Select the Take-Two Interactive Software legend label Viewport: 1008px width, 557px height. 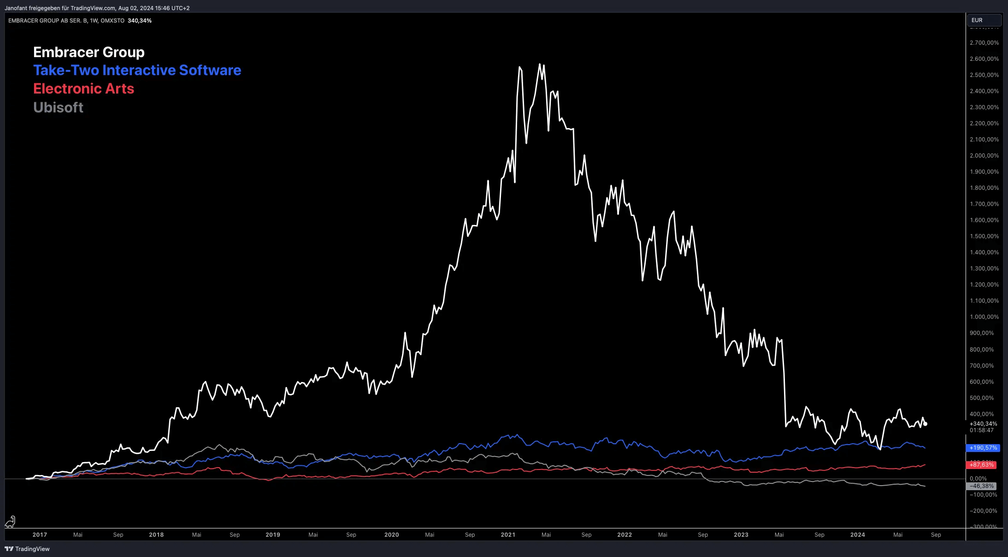(137, 70)
